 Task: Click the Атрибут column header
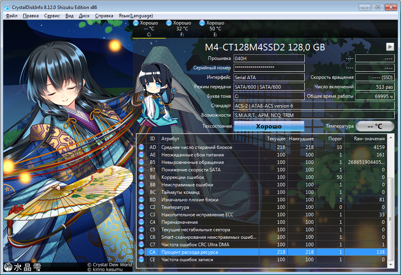click(209, 139)
